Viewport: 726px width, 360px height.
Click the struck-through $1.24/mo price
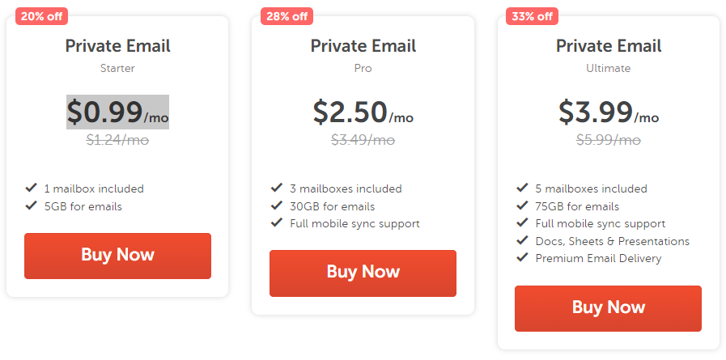117,140
